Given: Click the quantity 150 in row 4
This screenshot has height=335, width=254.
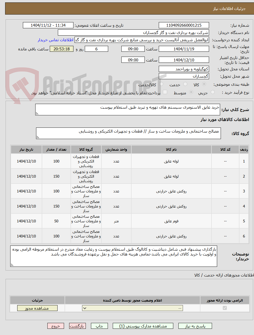Looking at the screenshot, I should click(x=56, y=206).
